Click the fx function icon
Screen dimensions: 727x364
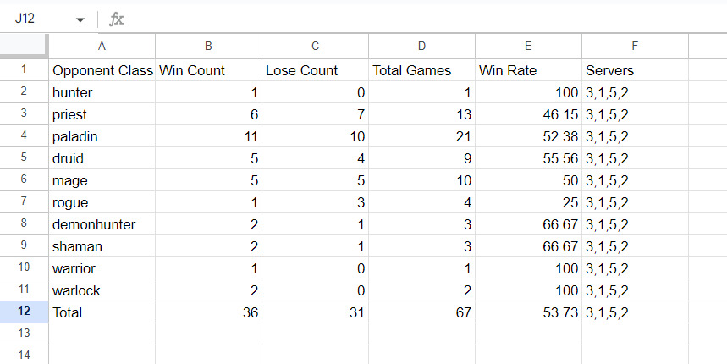(x=117, y=19)
